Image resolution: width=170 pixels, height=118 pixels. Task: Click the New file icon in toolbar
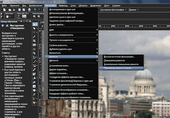(4, 10)
